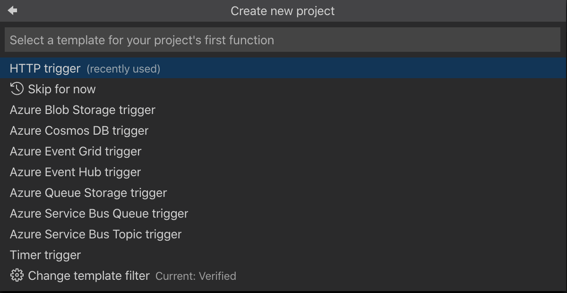The height and width of the screenshot is (293, 567).
Task: Select Azure Event Grid trigger
Action: 76,151
